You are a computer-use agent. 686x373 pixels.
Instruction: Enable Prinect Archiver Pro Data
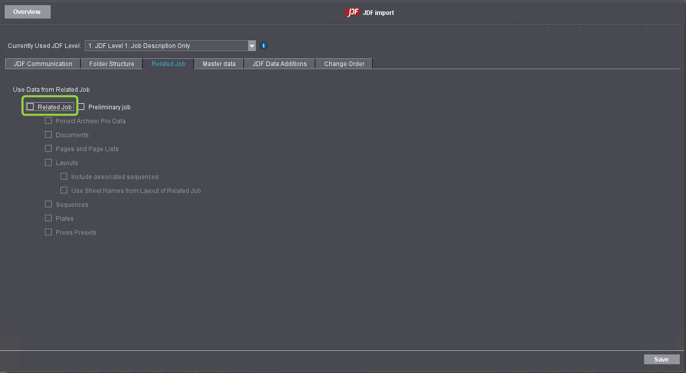pos(48,120)
